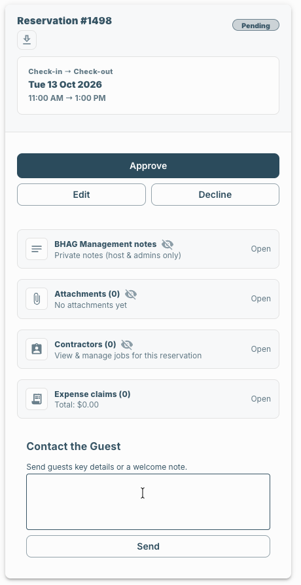The height and width of the screenshot is (585, 301).
Task: Click the notes lines icon for BHAG Management
Action: 37,249
